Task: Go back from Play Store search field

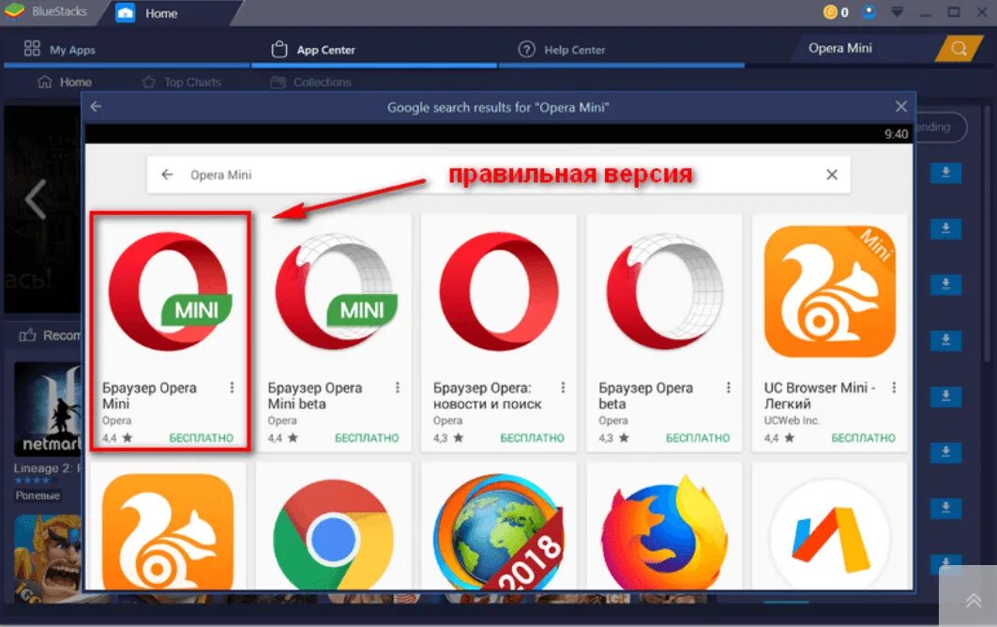Action: (x=167, y=175)
